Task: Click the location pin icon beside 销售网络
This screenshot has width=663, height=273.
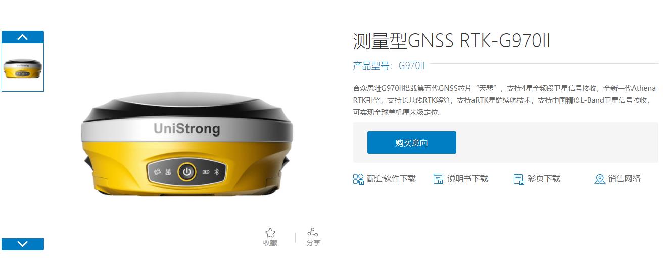Action: (600, 179)
